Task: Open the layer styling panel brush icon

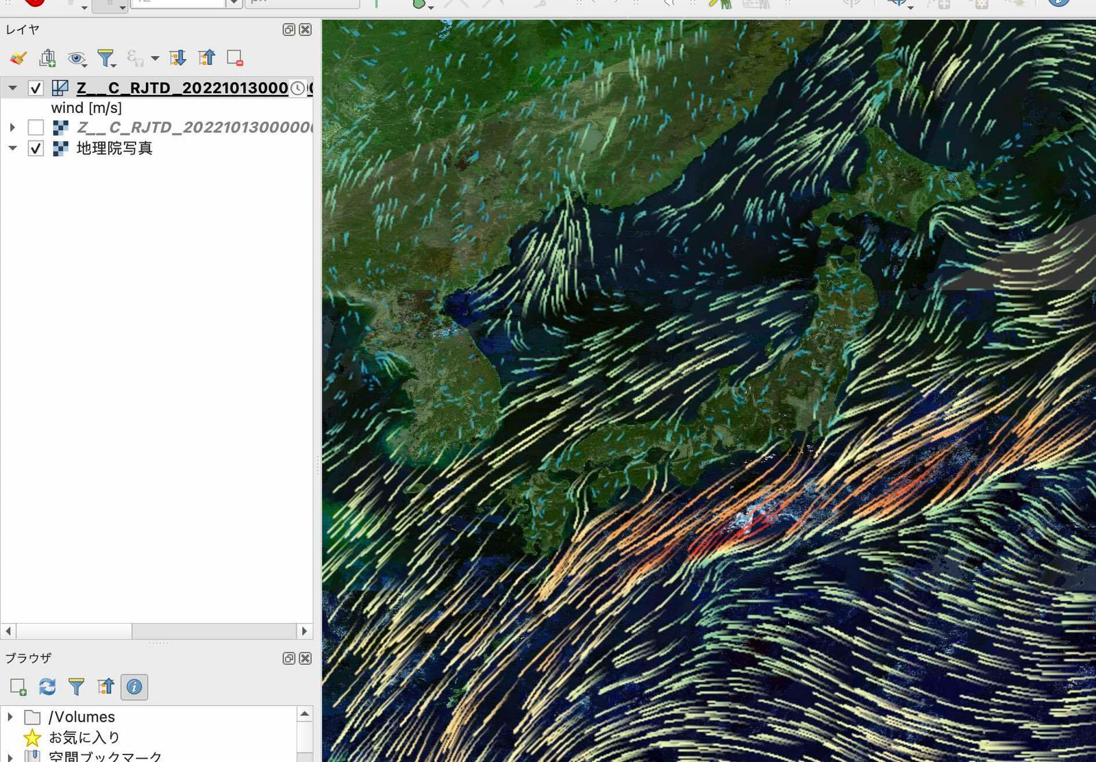Action: click(x=18, y=58)
